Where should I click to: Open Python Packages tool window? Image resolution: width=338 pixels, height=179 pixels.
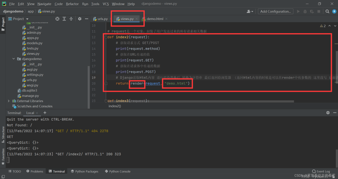tap(84, 171)
